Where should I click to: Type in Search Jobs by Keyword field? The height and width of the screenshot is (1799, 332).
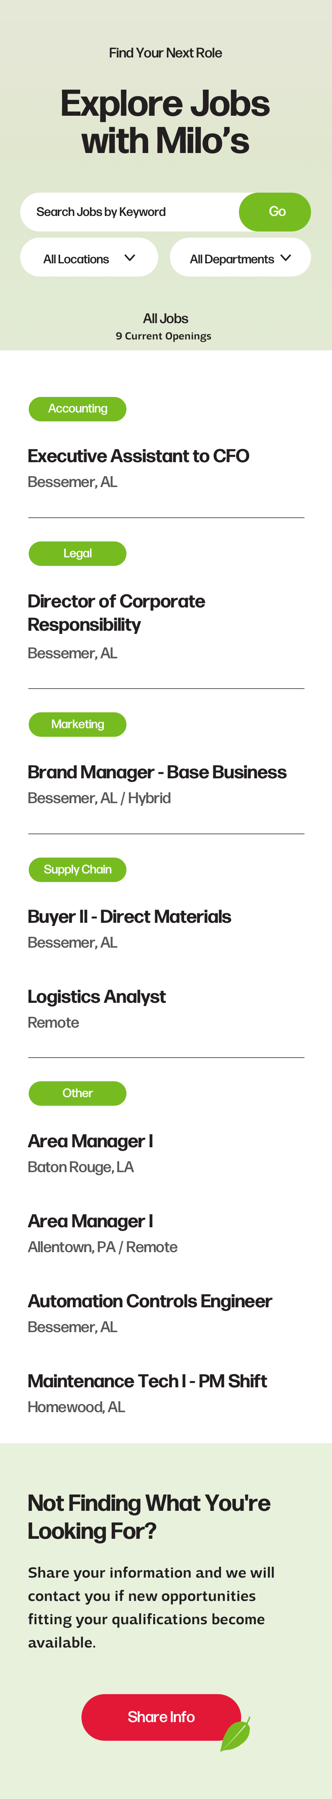130,212
